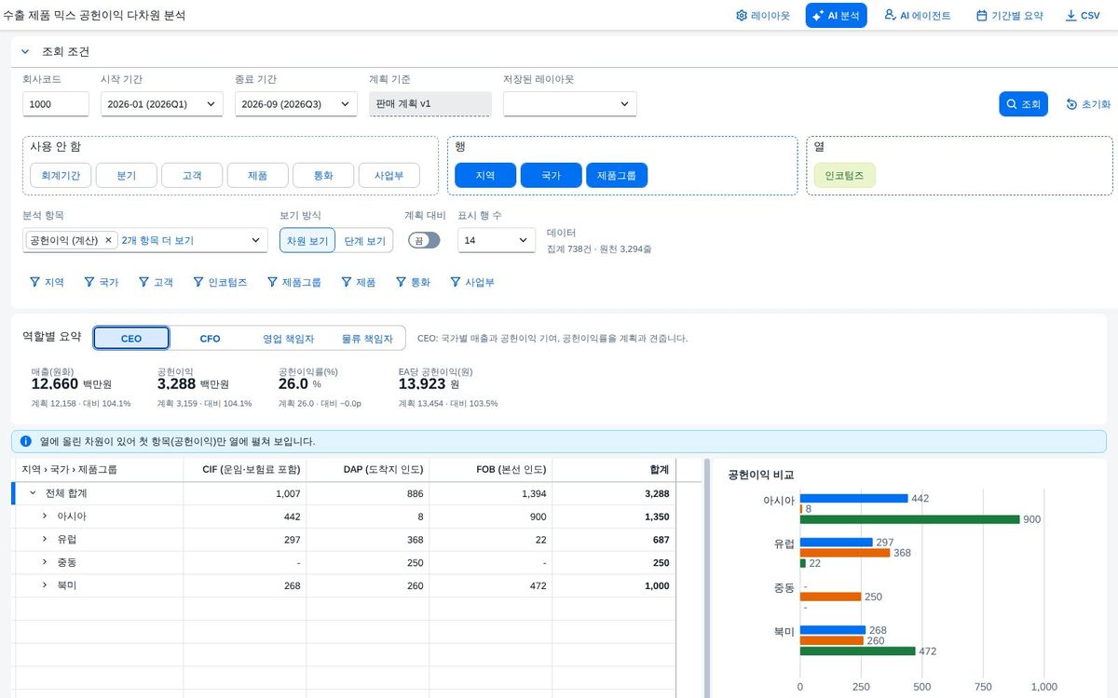Click the 기간별 요약 calendar icon
This screenshot has height=698, width=1118.
[x=981, y=16]
